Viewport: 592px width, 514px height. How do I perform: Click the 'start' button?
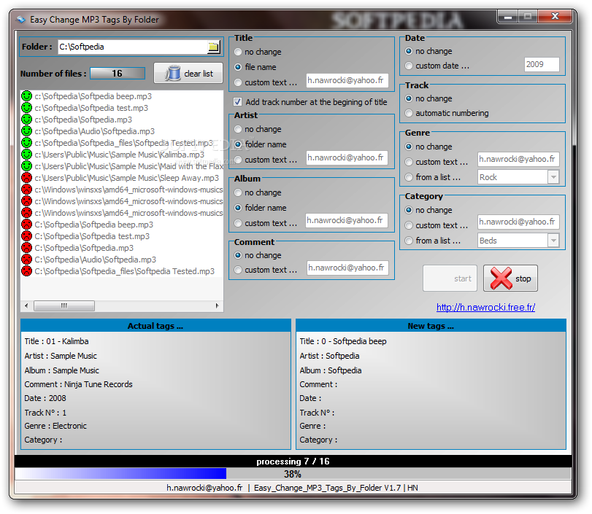pos(450,279)
